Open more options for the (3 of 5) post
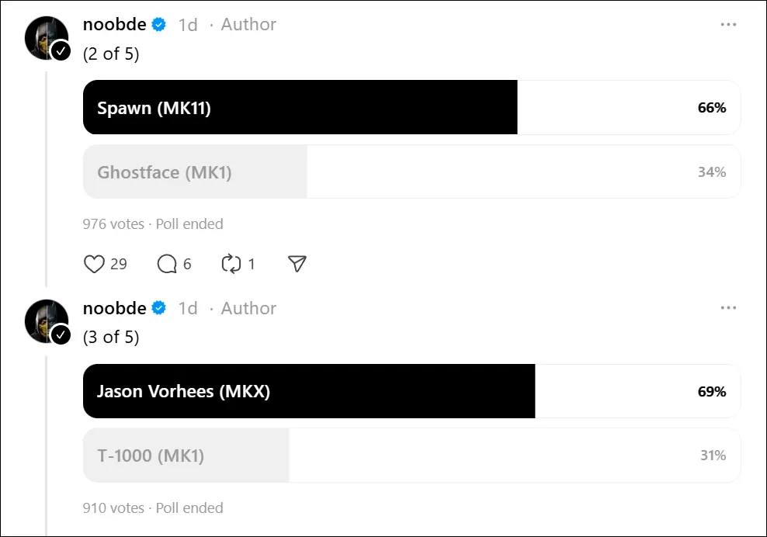 tap(727, 308)
